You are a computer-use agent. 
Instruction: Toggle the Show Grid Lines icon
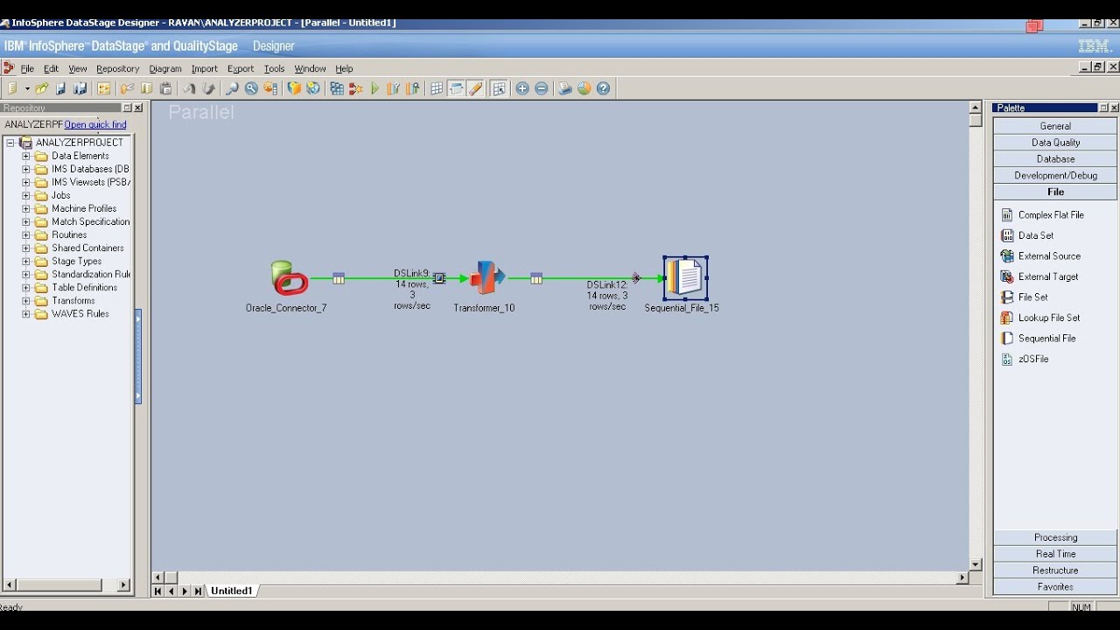pyautogui.click(x=437, y=88)
